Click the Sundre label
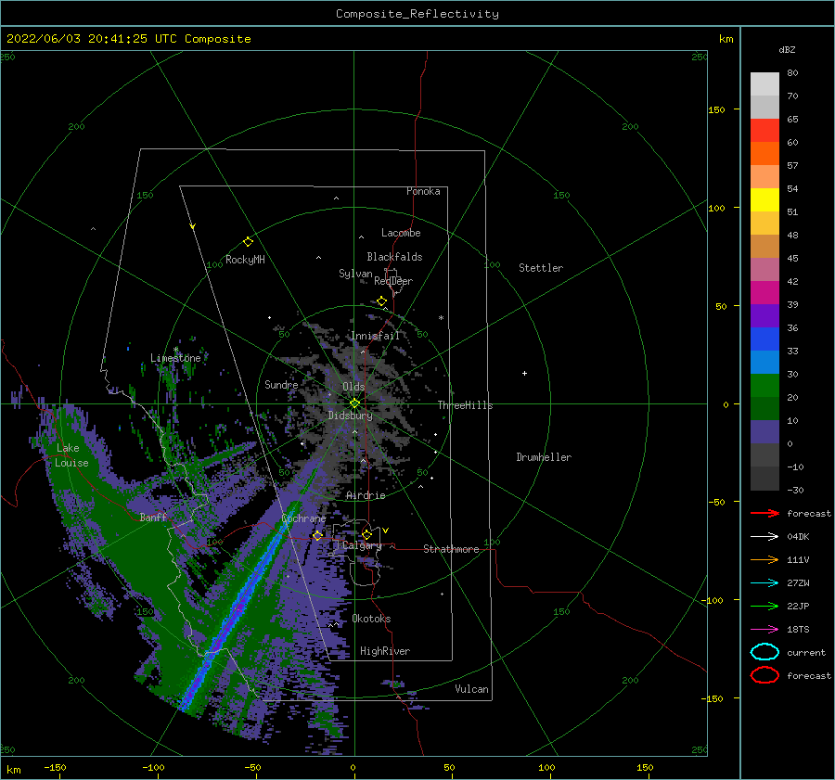Viewport: 835px width, 780px height. pyautogui.click(x=281, y=385)
